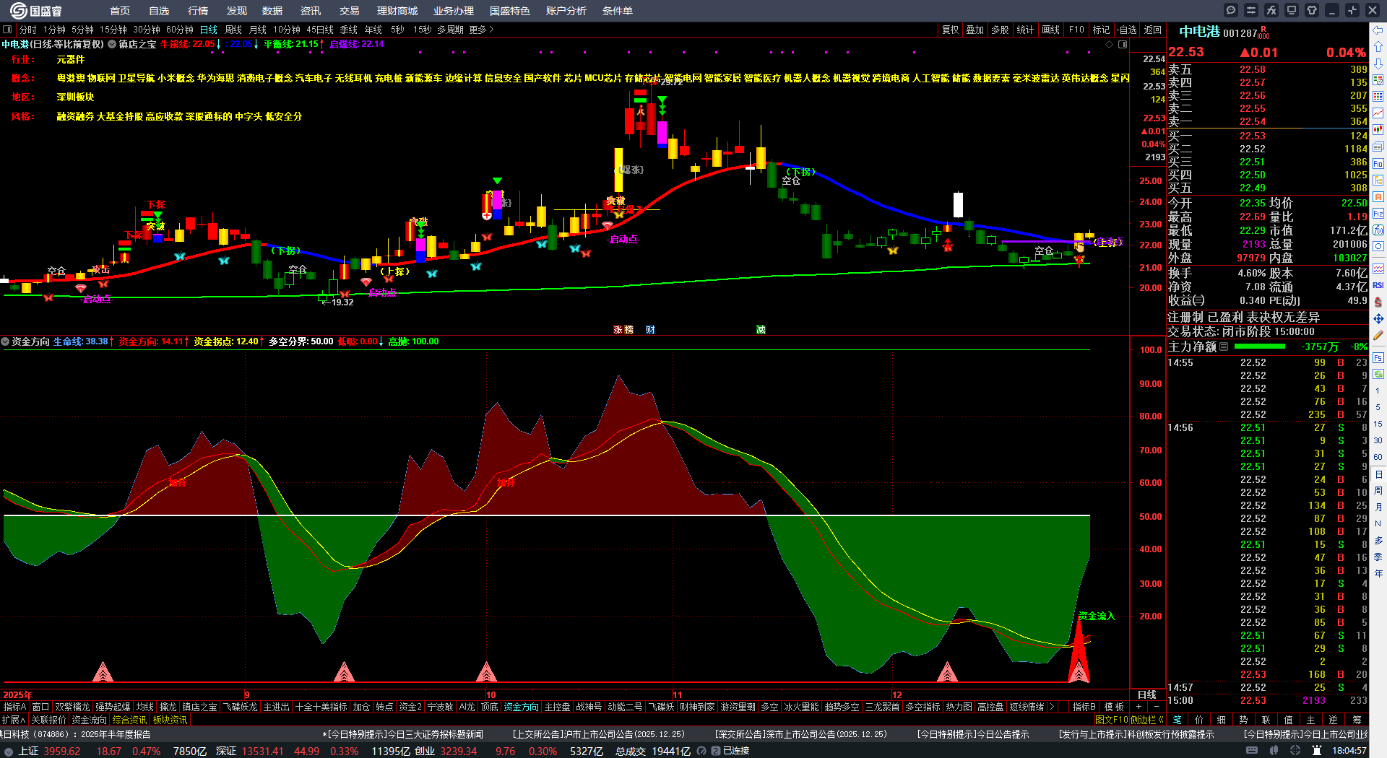The height and width of the screenshot is (758, 1387).
Task: Toggle the round marker beside 资金方向 indicator
Action: pyautogui.click(x=6, y=341)
